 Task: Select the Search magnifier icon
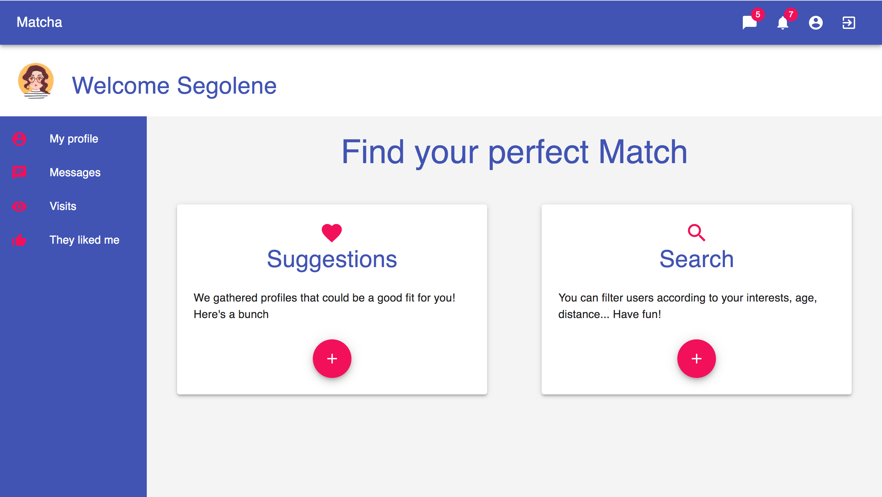click(x=696, y=232)
